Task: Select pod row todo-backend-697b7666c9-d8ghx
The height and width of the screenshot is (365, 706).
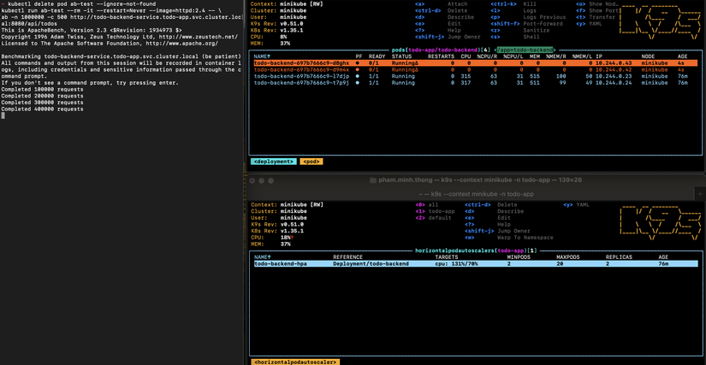Action: coord(476,63)
